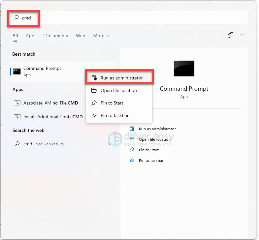This screenshot has width=259, height=240.
Task: Click the search magnifier icon in search box
Action: pyautogui.click(x=16, y=18)
